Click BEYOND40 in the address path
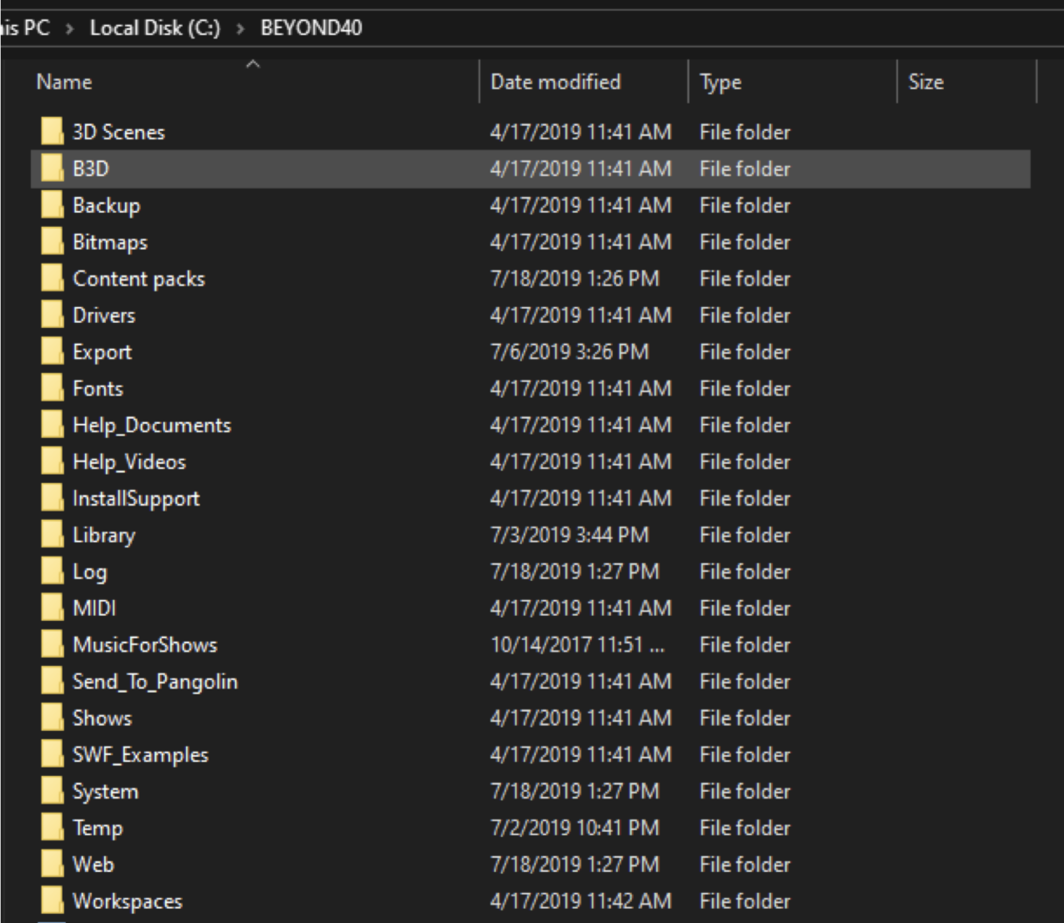This screenshot has width=1064, height=923. coord(311,28)
